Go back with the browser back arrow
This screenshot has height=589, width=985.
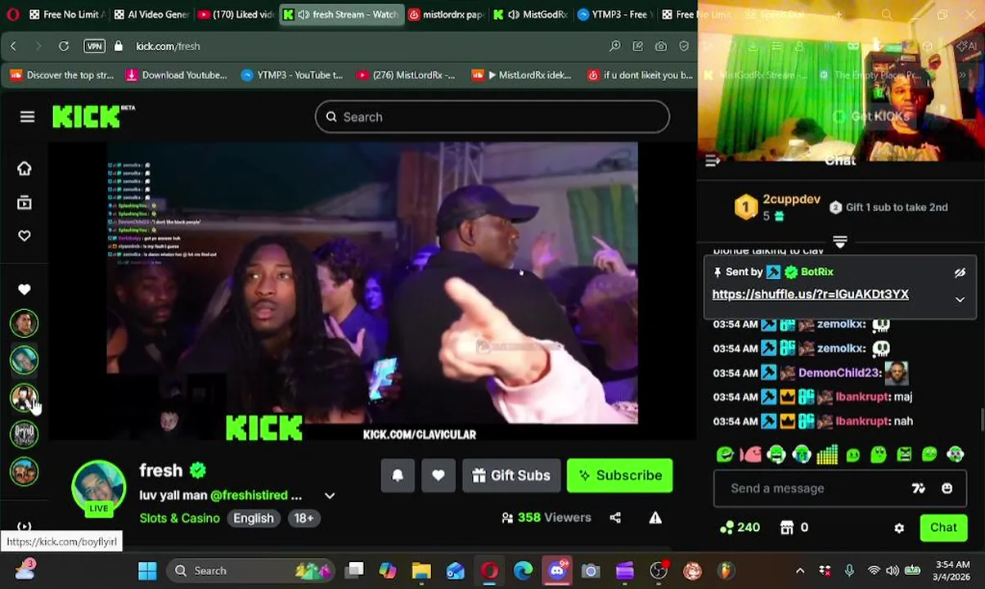(13, 47)
